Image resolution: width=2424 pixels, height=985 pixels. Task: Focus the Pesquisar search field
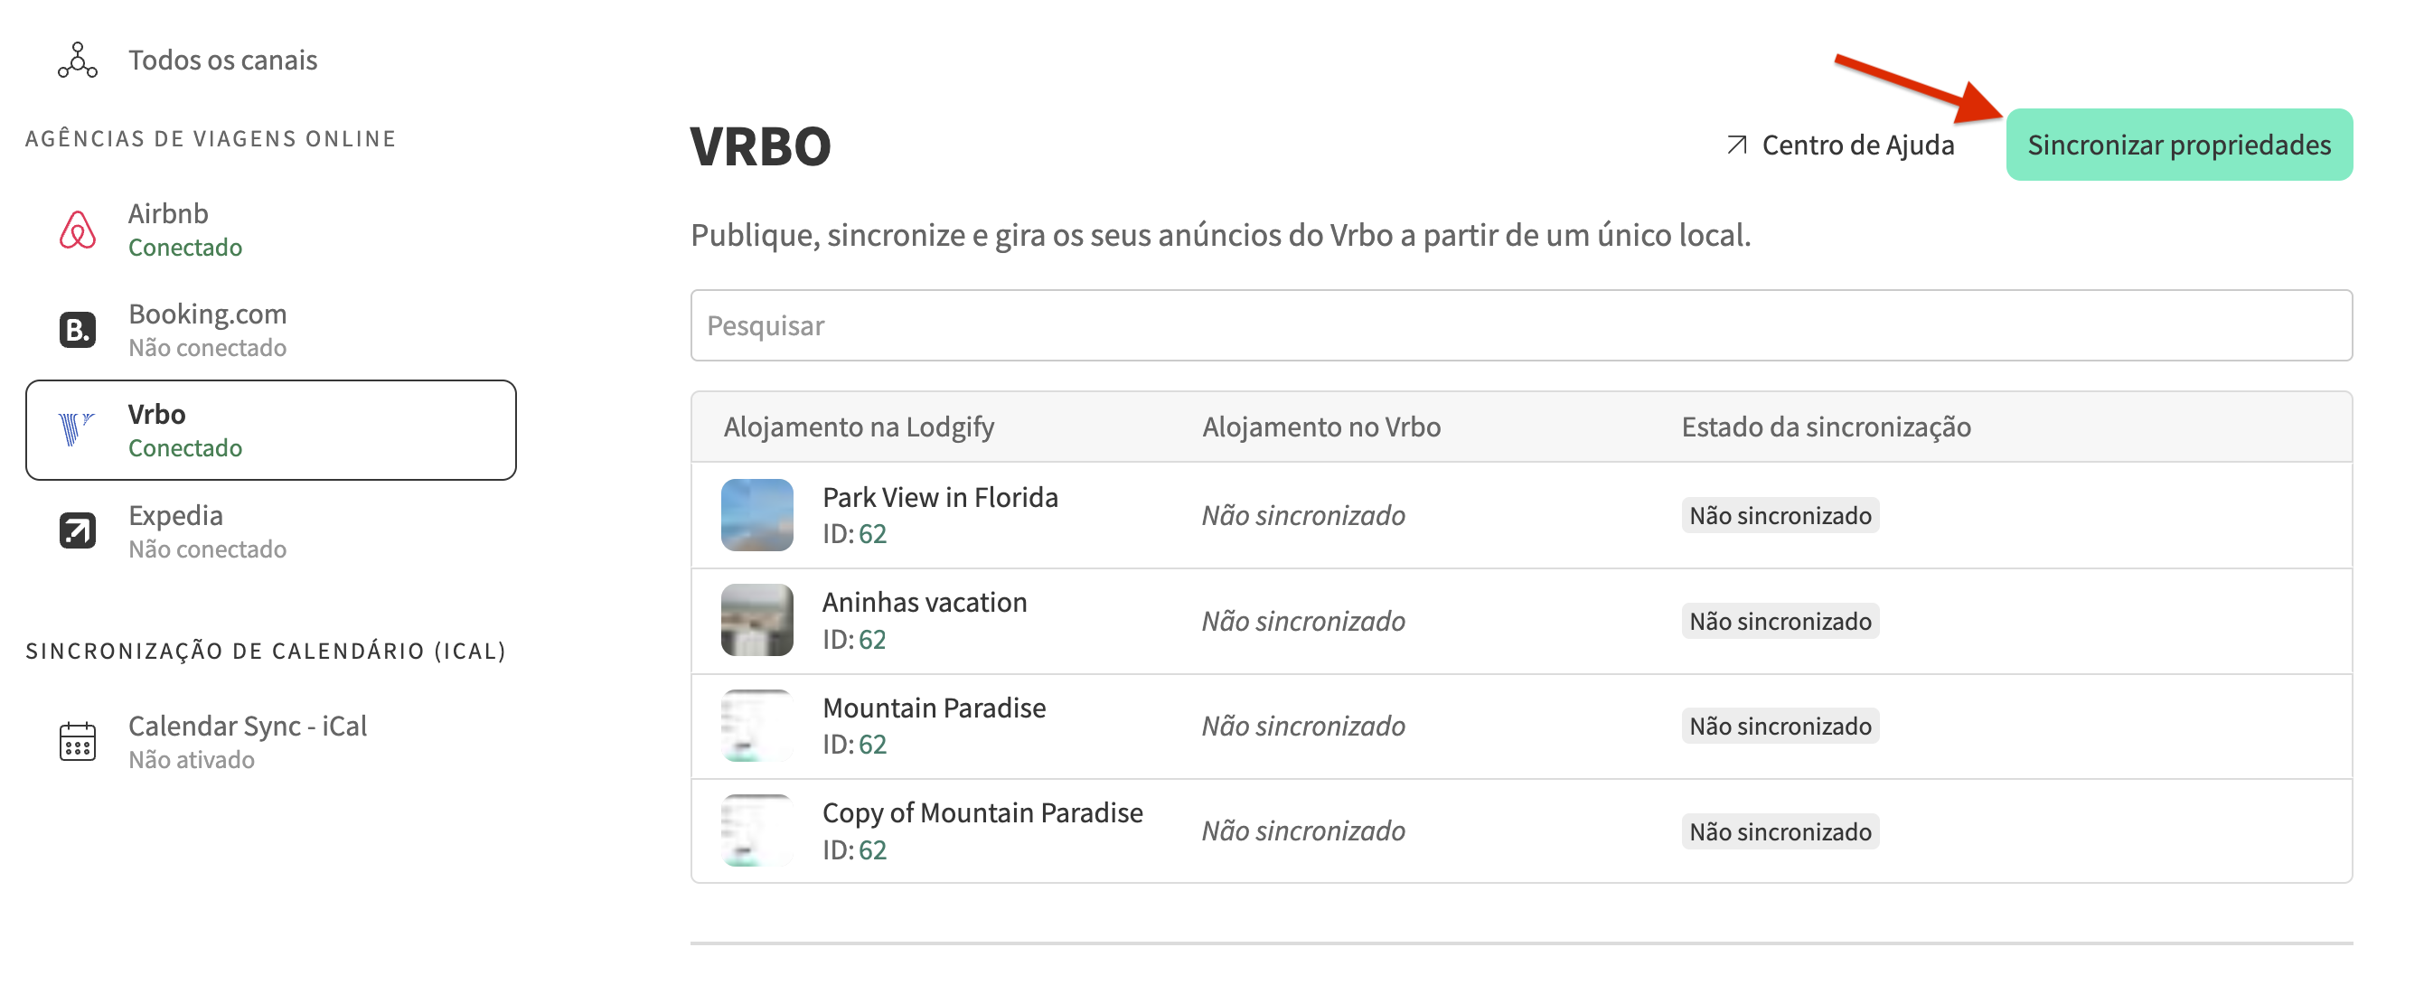(x=1519, y=325)
